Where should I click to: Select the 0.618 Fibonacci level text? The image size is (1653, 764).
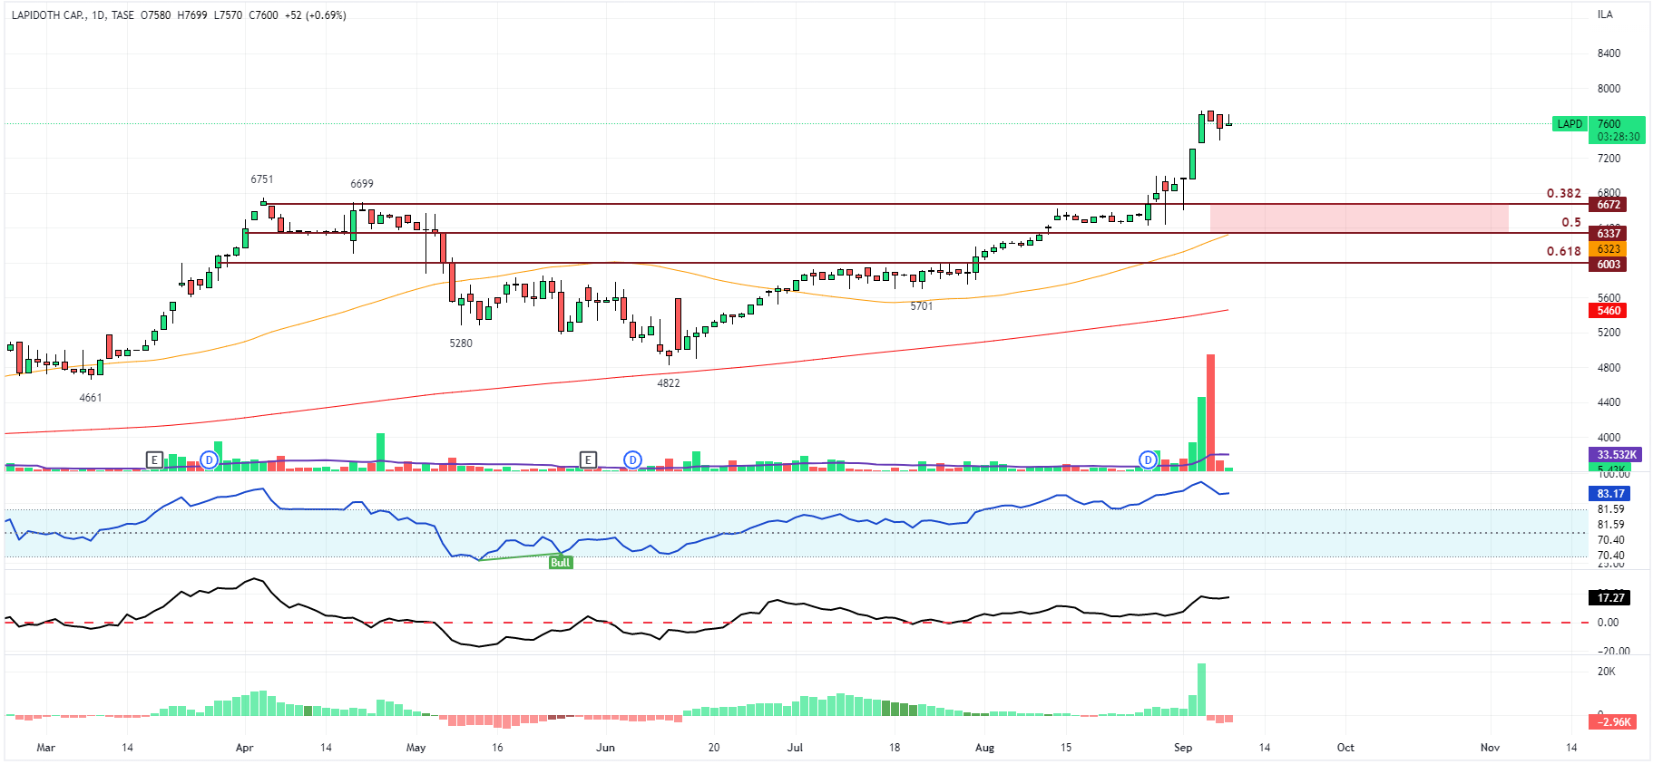tap(1563, 251)
